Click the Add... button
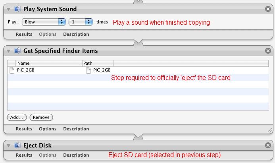This screenshot has width=275, height=163. (x=17, y=117)
